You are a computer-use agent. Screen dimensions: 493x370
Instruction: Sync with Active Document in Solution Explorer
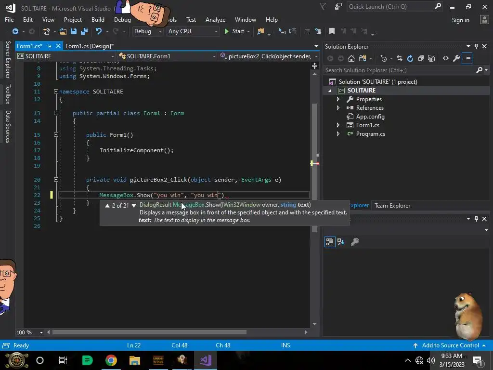tap(399, 58)
